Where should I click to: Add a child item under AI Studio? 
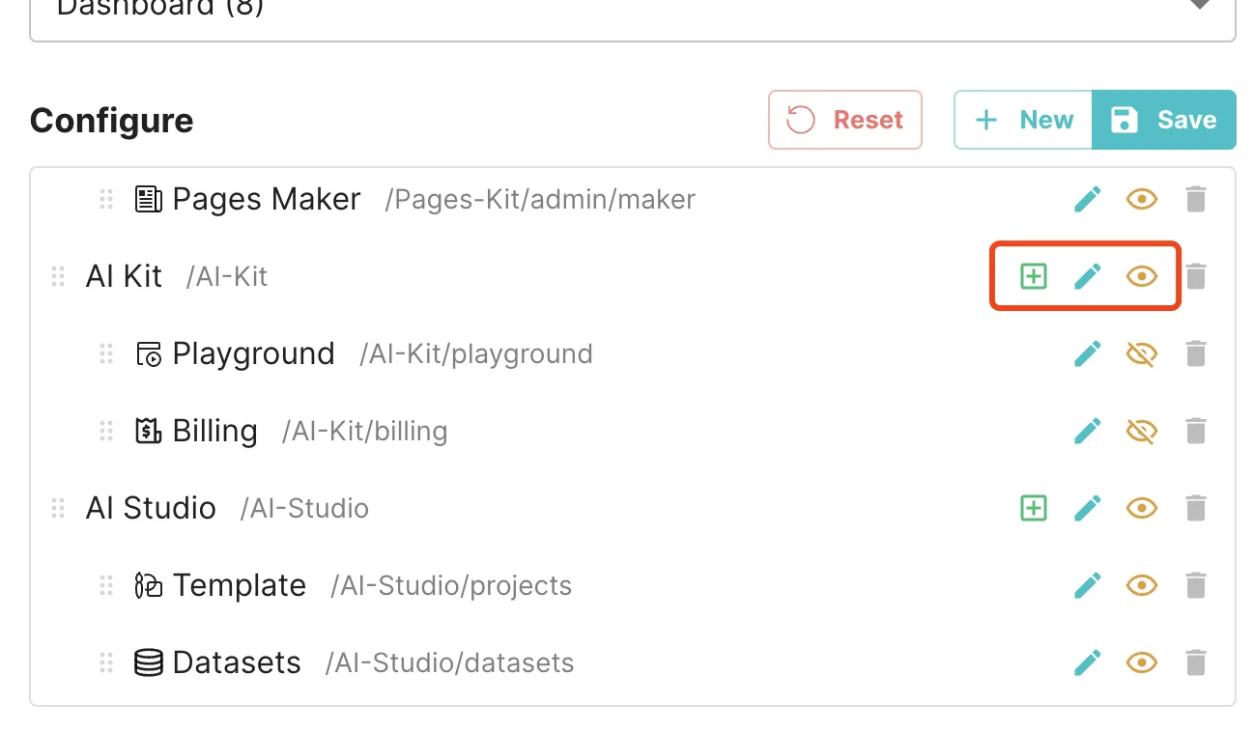[x=1034, y=509]
